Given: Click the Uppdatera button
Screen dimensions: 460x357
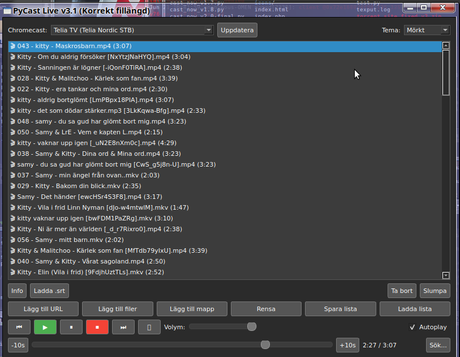Looking at the screenshot, I should (237, 30).
